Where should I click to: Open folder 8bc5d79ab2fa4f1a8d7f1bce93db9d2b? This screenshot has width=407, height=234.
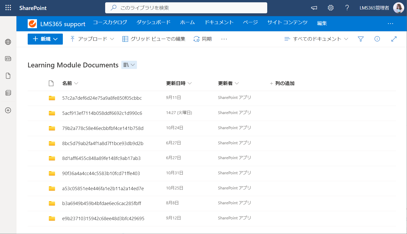[x=103, y=143]
